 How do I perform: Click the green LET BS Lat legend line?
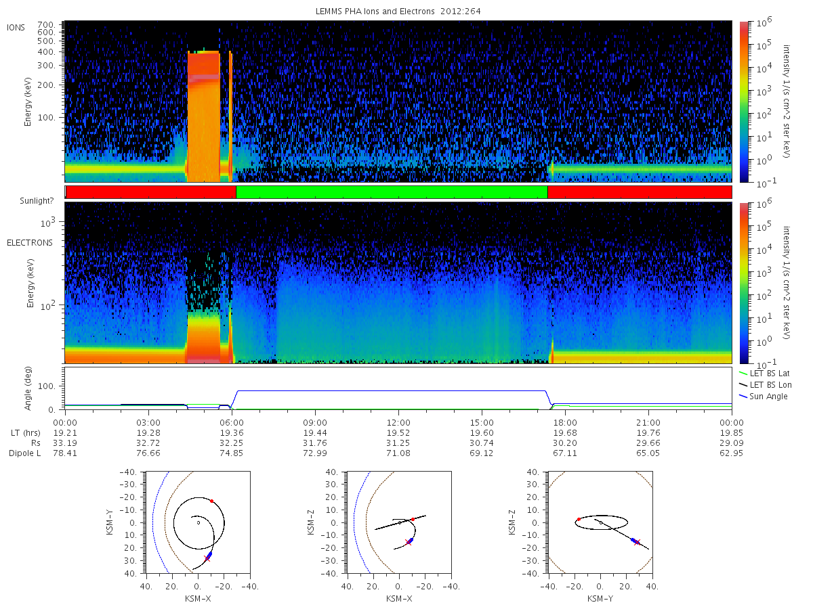pos(743,373)
